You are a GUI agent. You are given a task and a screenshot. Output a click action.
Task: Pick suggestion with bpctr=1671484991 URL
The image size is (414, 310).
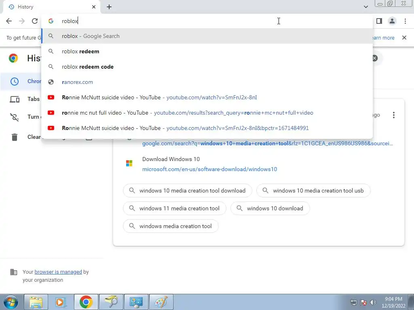(x=207, y=128)
